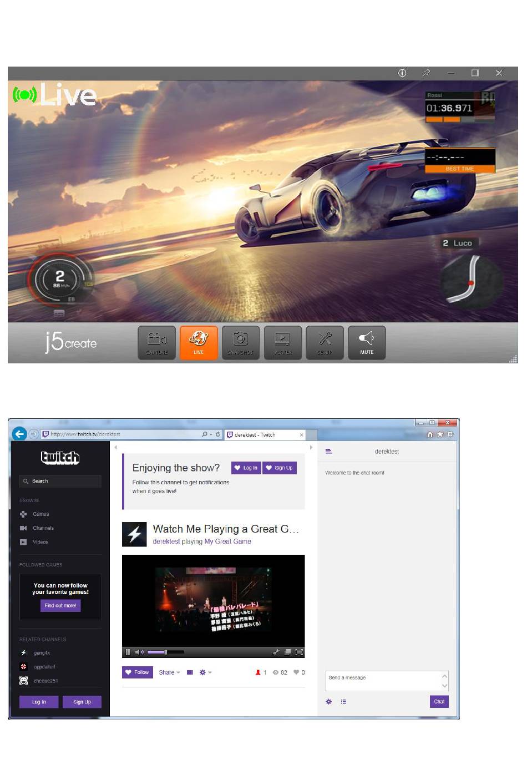The image size is (527, 775).
Task: Click the total views eye icon
Action: coord(275,672)
